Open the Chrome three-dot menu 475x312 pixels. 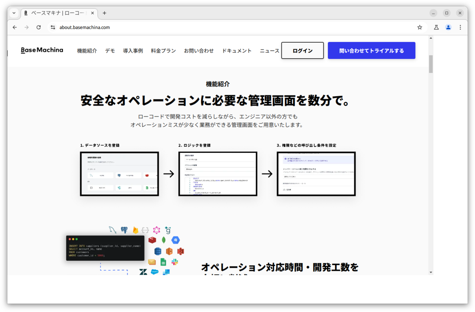(x=460, y=27)
